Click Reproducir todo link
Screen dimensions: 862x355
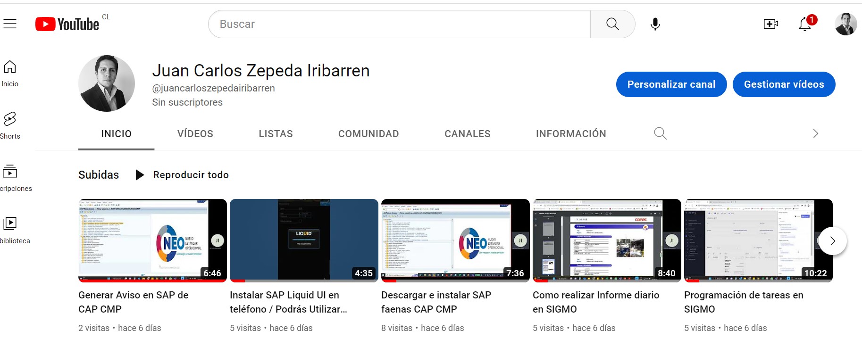(191, 175)
